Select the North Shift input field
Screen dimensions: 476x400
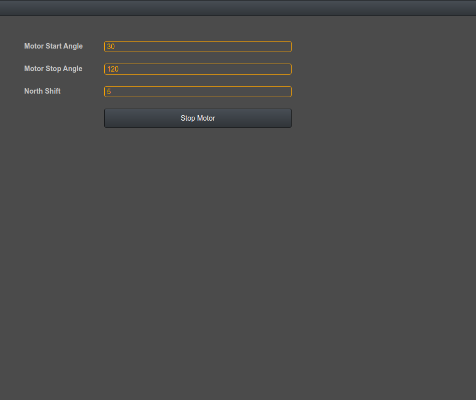tap(197, 92)
